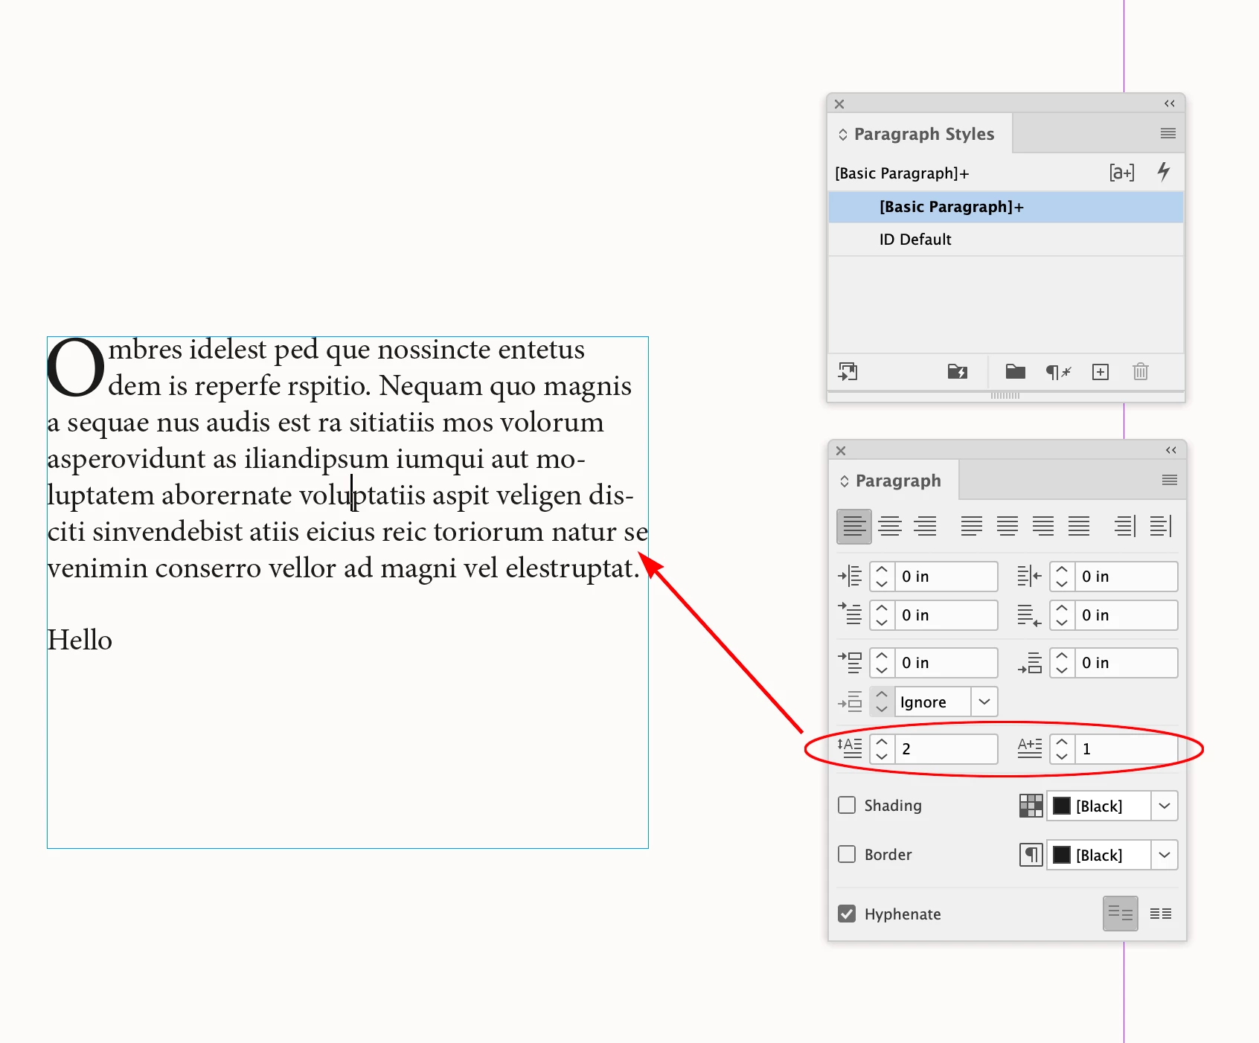Click the Left Indent stepper arrows
Screen dimensions: 1259x1043
coord(882,577)
